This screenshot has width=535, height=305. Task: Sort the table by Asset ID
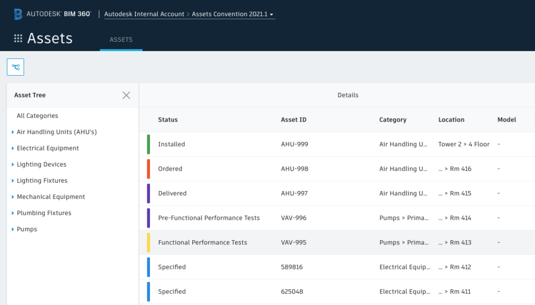tap(293, 120)
